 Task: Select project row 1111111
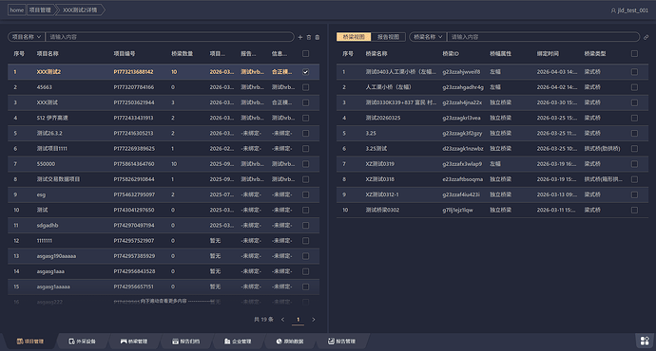tap(164, 241)
